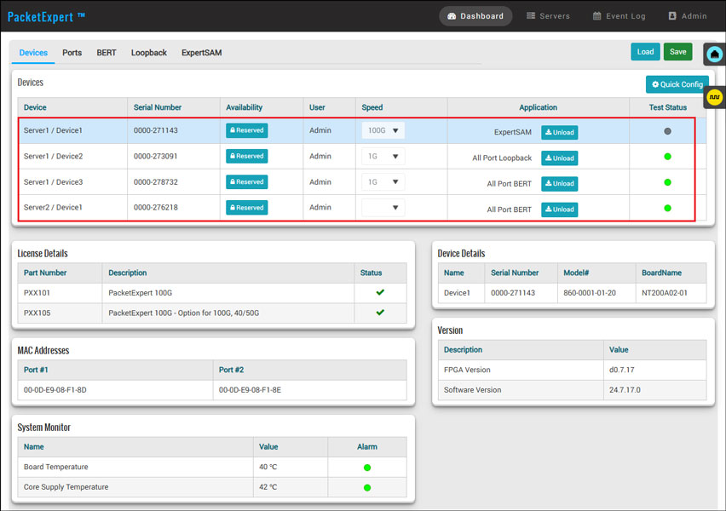The width and height of the screenshot is (726, 511).
Task: Open the empty speed dropdown for Server2 / Device1
Action: (383, 207)
